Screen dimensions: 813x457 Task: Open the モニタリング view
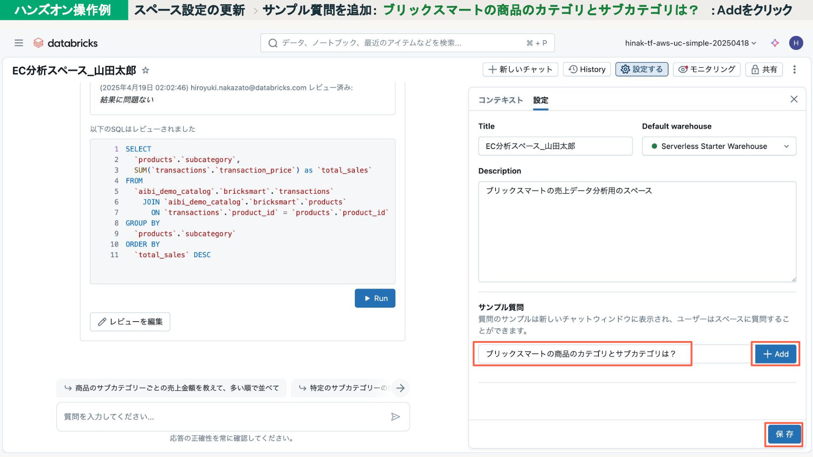[707, 69]
